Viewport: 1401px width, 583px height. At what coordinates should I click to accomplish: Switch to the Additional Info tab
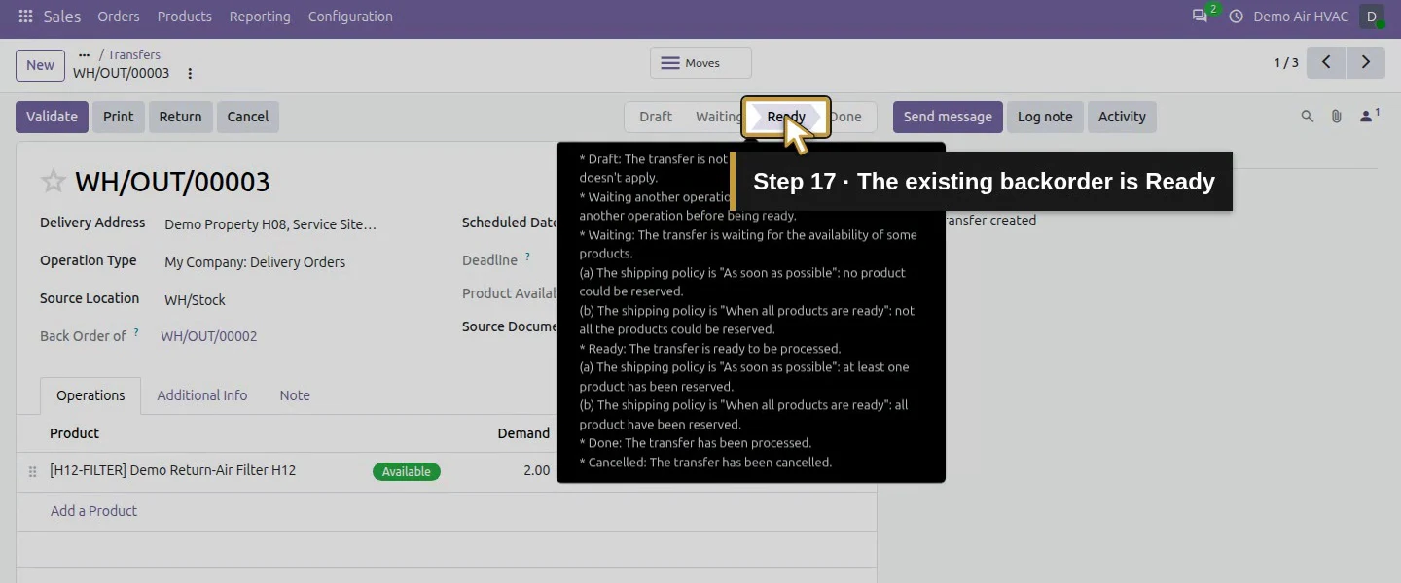202,395
